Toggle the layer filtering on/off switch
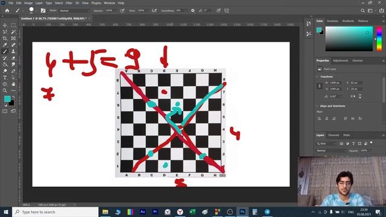Image resolution: width=386 pixels, height=217 pixels. point(372,143)
